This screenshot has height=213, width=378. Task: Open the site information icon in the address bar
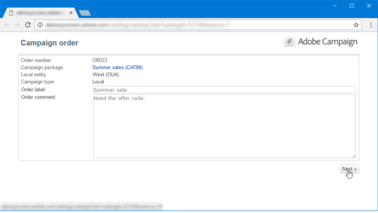click(x=40, y=25)
